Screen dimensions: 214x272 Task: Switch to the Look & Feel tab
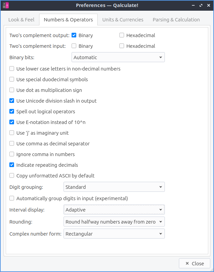(x=21, y=20)
